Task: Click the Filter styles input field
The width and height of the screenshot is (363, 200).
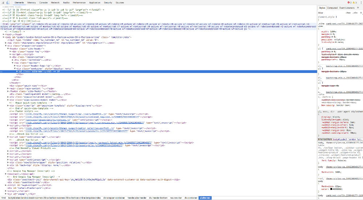Action: point(331,13)
